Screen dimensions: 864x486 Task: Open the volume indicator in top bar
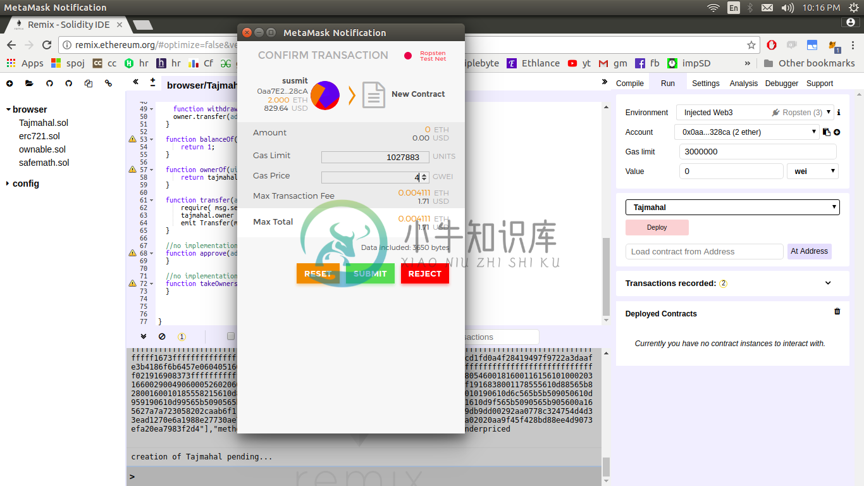(787, 8)
